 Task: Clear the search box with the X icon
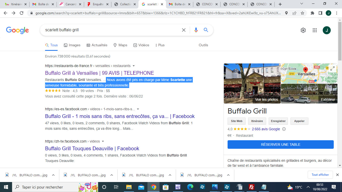point(184,30)
